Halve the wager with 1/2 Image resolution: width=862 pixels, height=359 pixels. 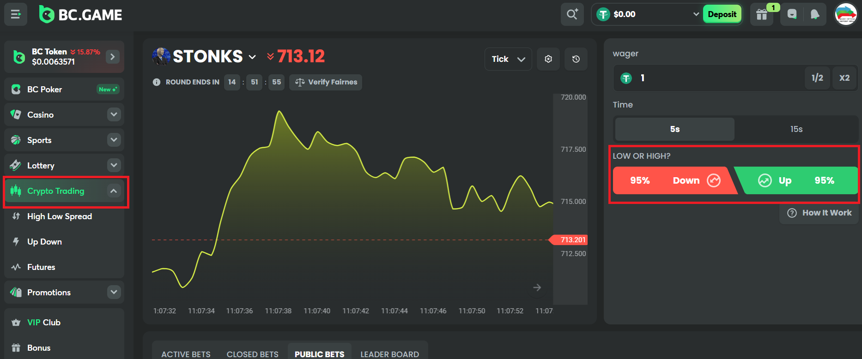[817, 78]
